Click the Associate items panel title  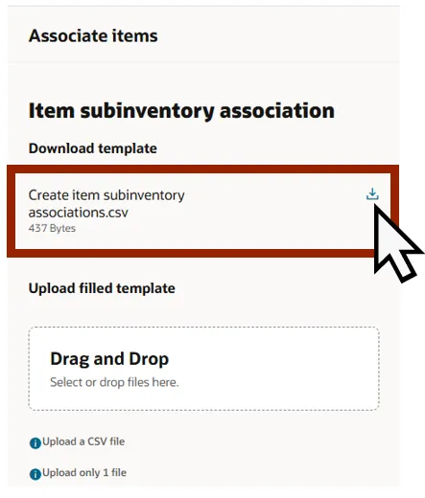pos(93,35)
